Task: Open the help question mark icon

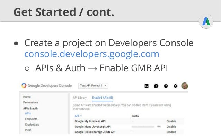Action: click(x=166, y=86)
